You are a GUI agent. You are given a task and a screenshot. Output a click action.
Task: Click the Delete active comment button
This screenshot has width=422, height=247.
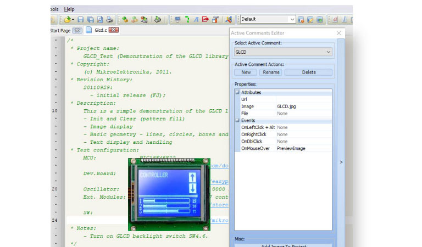coord(308,72)
